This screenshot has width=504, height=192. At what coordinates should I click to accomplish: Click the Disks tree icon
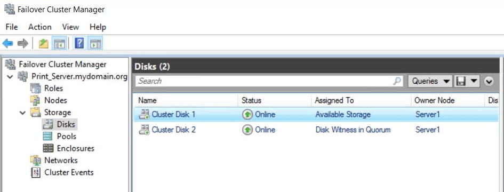click(48, 124)
